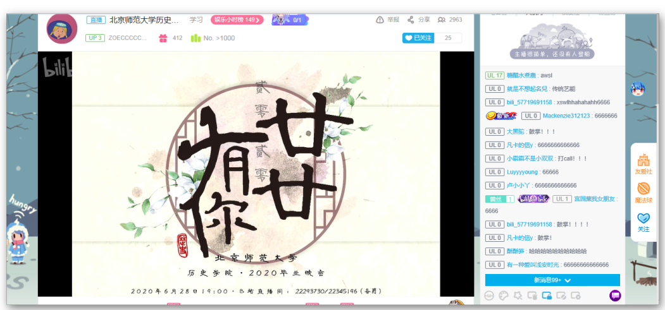Click the pink gift icon beside 412
Screen dimensions: 665x310
click(163, 38)
